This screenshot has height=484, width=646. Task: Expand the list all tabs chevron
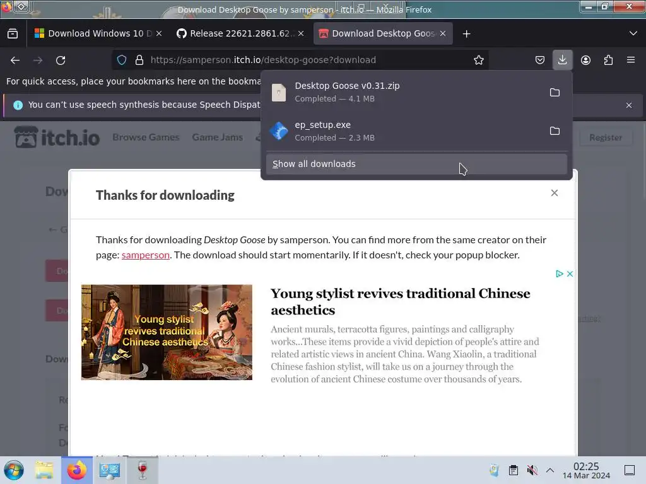coord(633,33)
